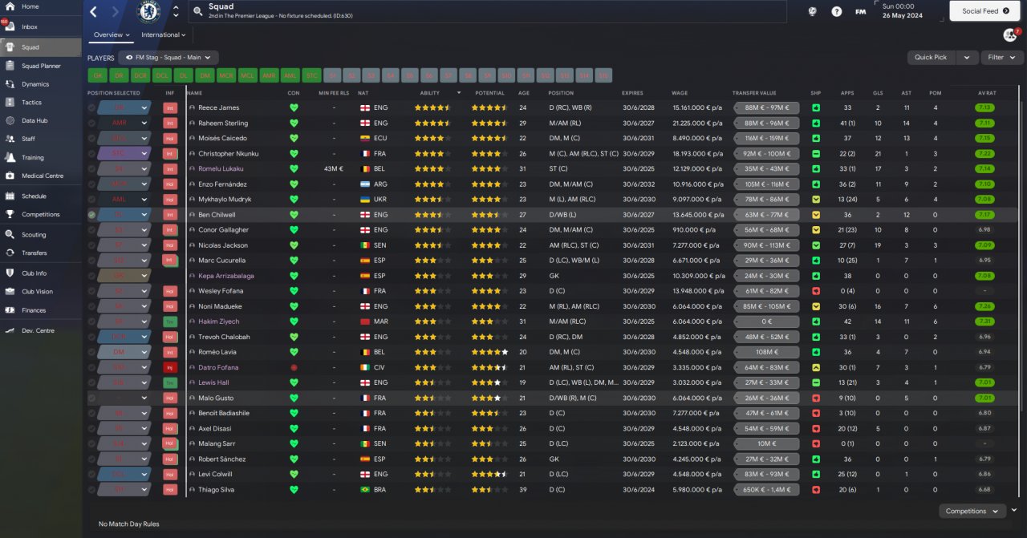Open Dev. Centre in sidebar
This screenshot has width=1027, height=538.
[40, 330]
